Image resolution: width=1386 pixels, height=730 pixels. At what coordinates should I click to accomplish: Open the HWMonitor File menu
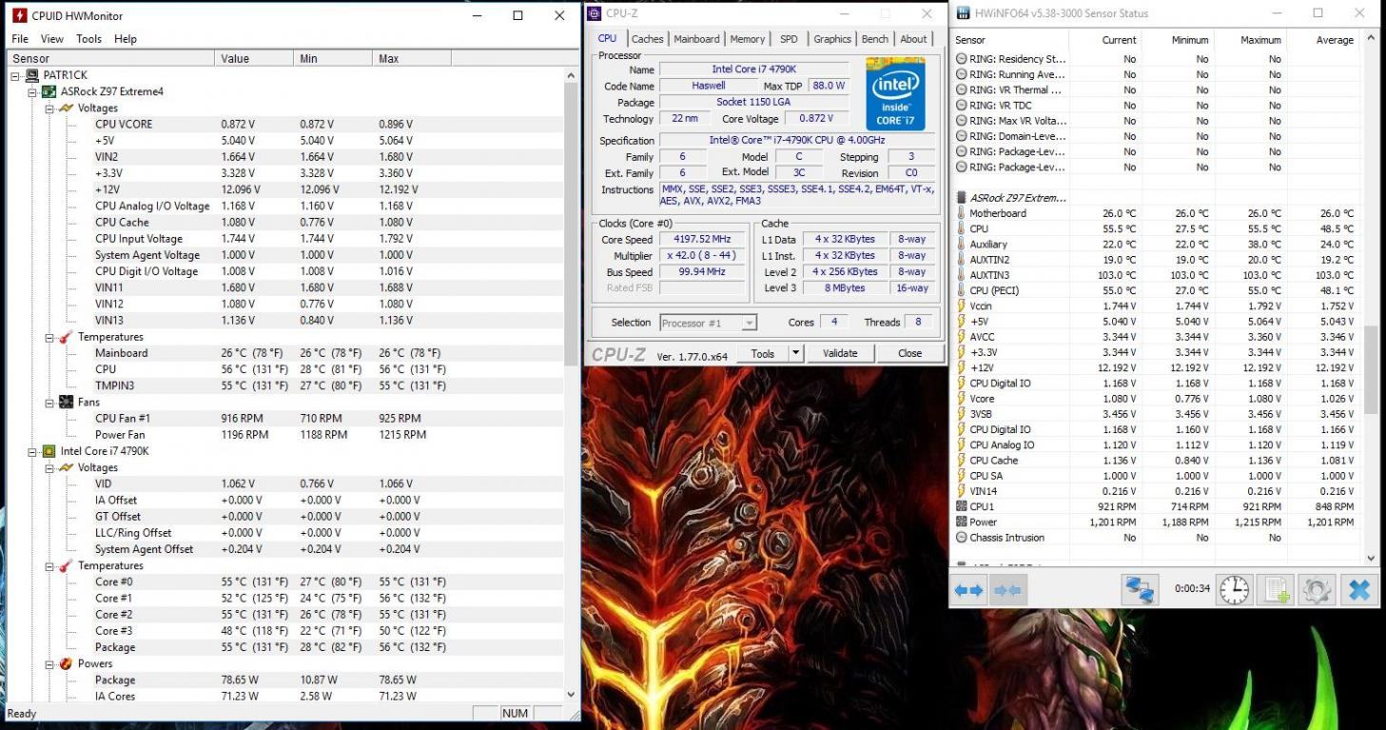(20, 39)
